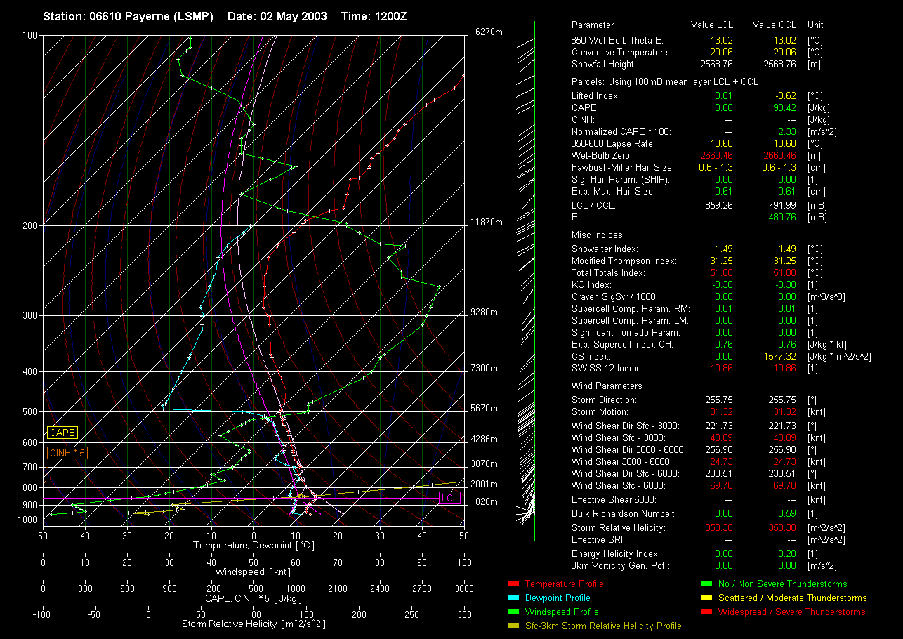Screen dimensions: 903x639
Task: Click the magenta LCL marker label
Action: click(449, 498)
